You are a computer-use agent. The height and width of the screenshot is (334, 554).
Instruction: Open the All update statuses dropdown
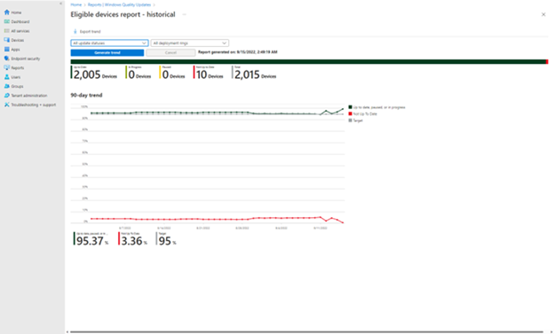[109, 43]
